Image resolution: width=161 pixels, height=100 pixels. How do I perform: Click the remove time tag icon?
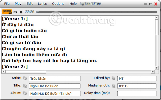pos(15,12)
